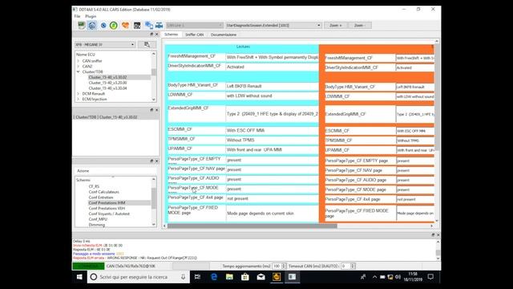Viewport: 513px width, 289px height.
Task: Open Microsoft Edge from the taskbar
Action: 214,277
